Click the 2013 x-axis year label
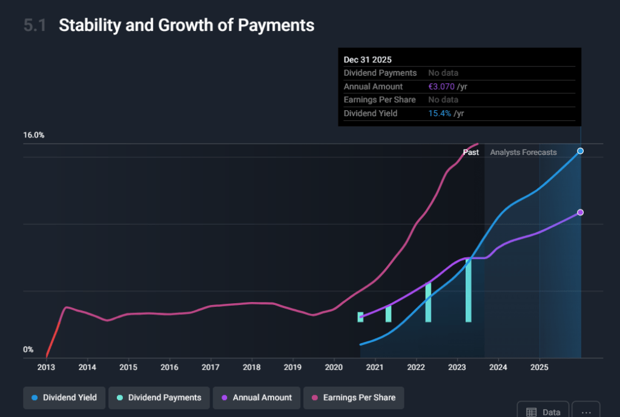The width and height of the screenshot is (620, 417). point(47,367)
